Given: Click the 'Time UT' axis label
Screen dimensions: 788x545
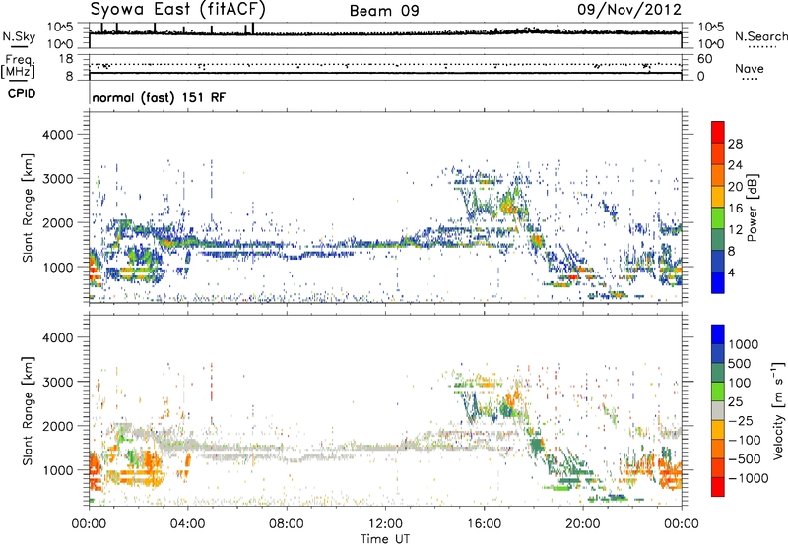Looking at the screenshot, I should click(385, 539).
